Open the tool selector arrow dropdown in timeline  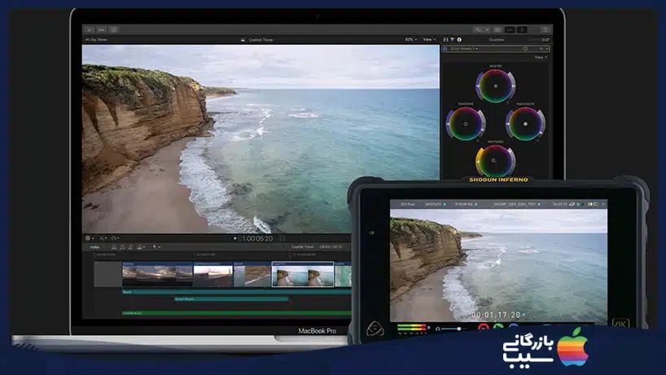click(x=156, y=246)
